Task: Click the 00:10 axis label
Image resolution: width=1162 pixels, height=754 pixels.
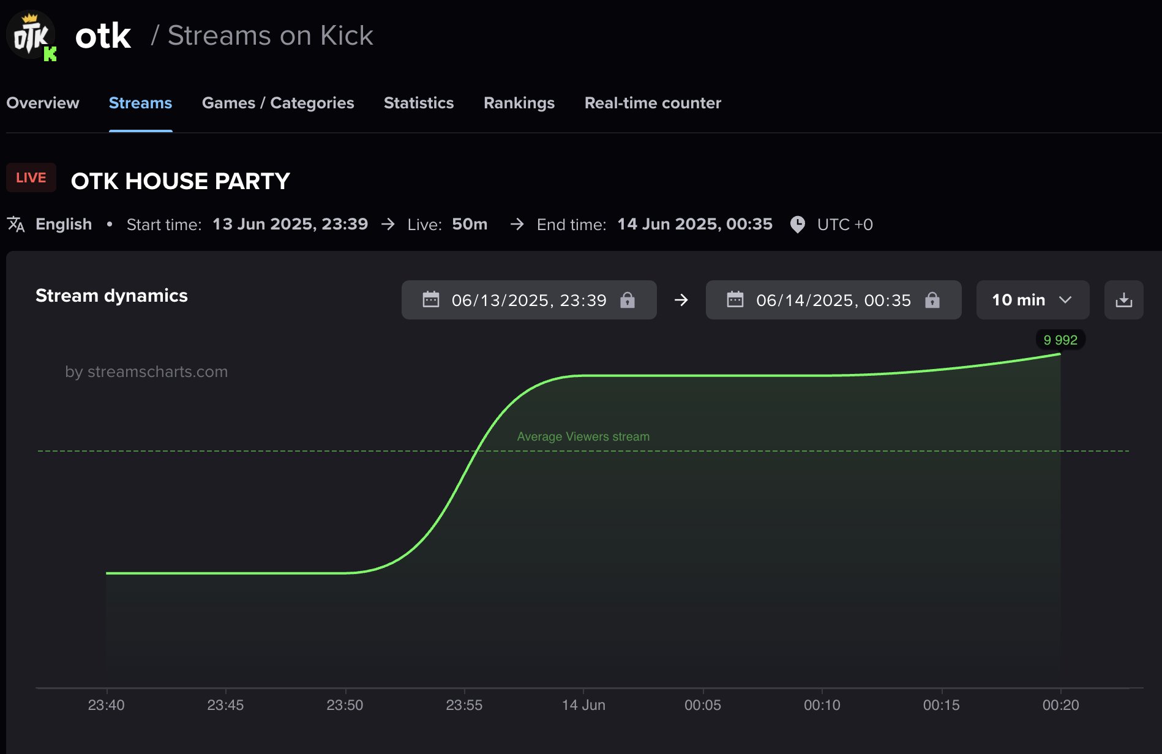Action: pyautogui.click(x=822, y=705)
